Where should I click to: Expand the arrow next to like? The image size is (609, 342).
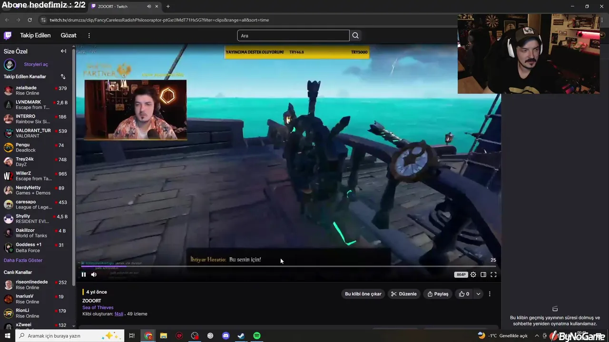(x=478, y=294)
